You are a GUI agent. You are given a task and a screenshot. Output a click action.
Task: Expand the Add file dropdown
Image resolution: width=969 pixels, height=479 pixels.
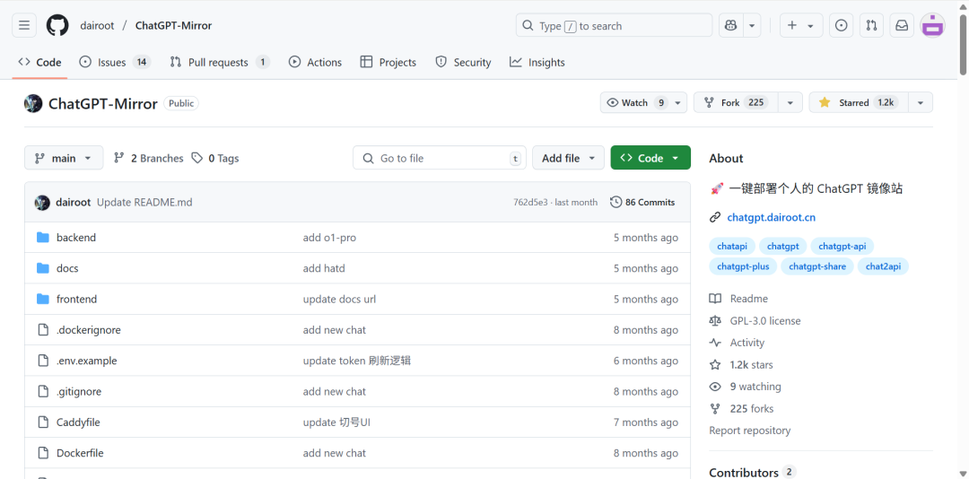point(568,158)
